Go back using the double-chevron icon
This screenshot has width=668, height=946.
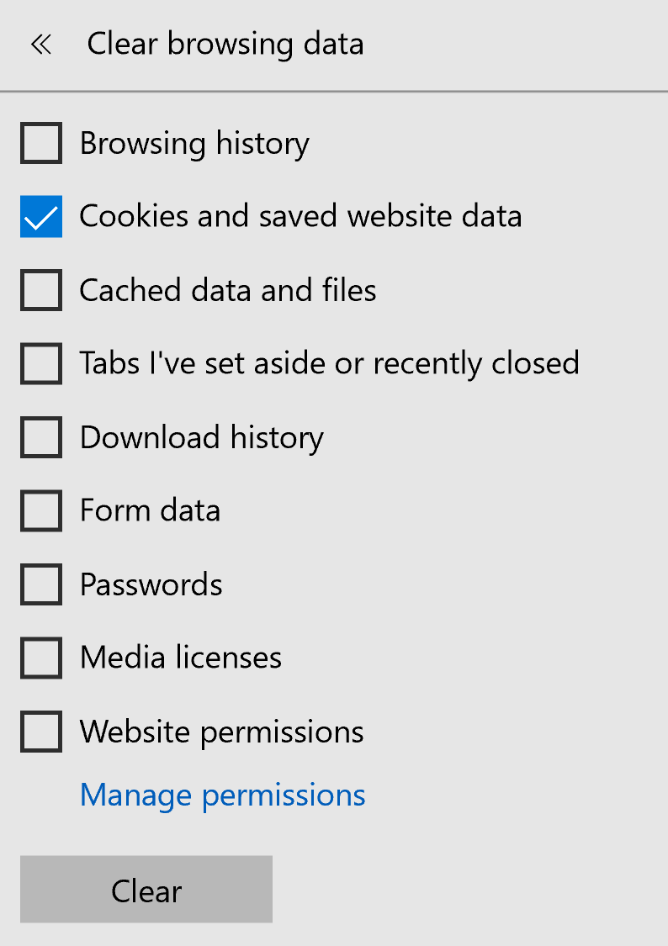(40, 45)
